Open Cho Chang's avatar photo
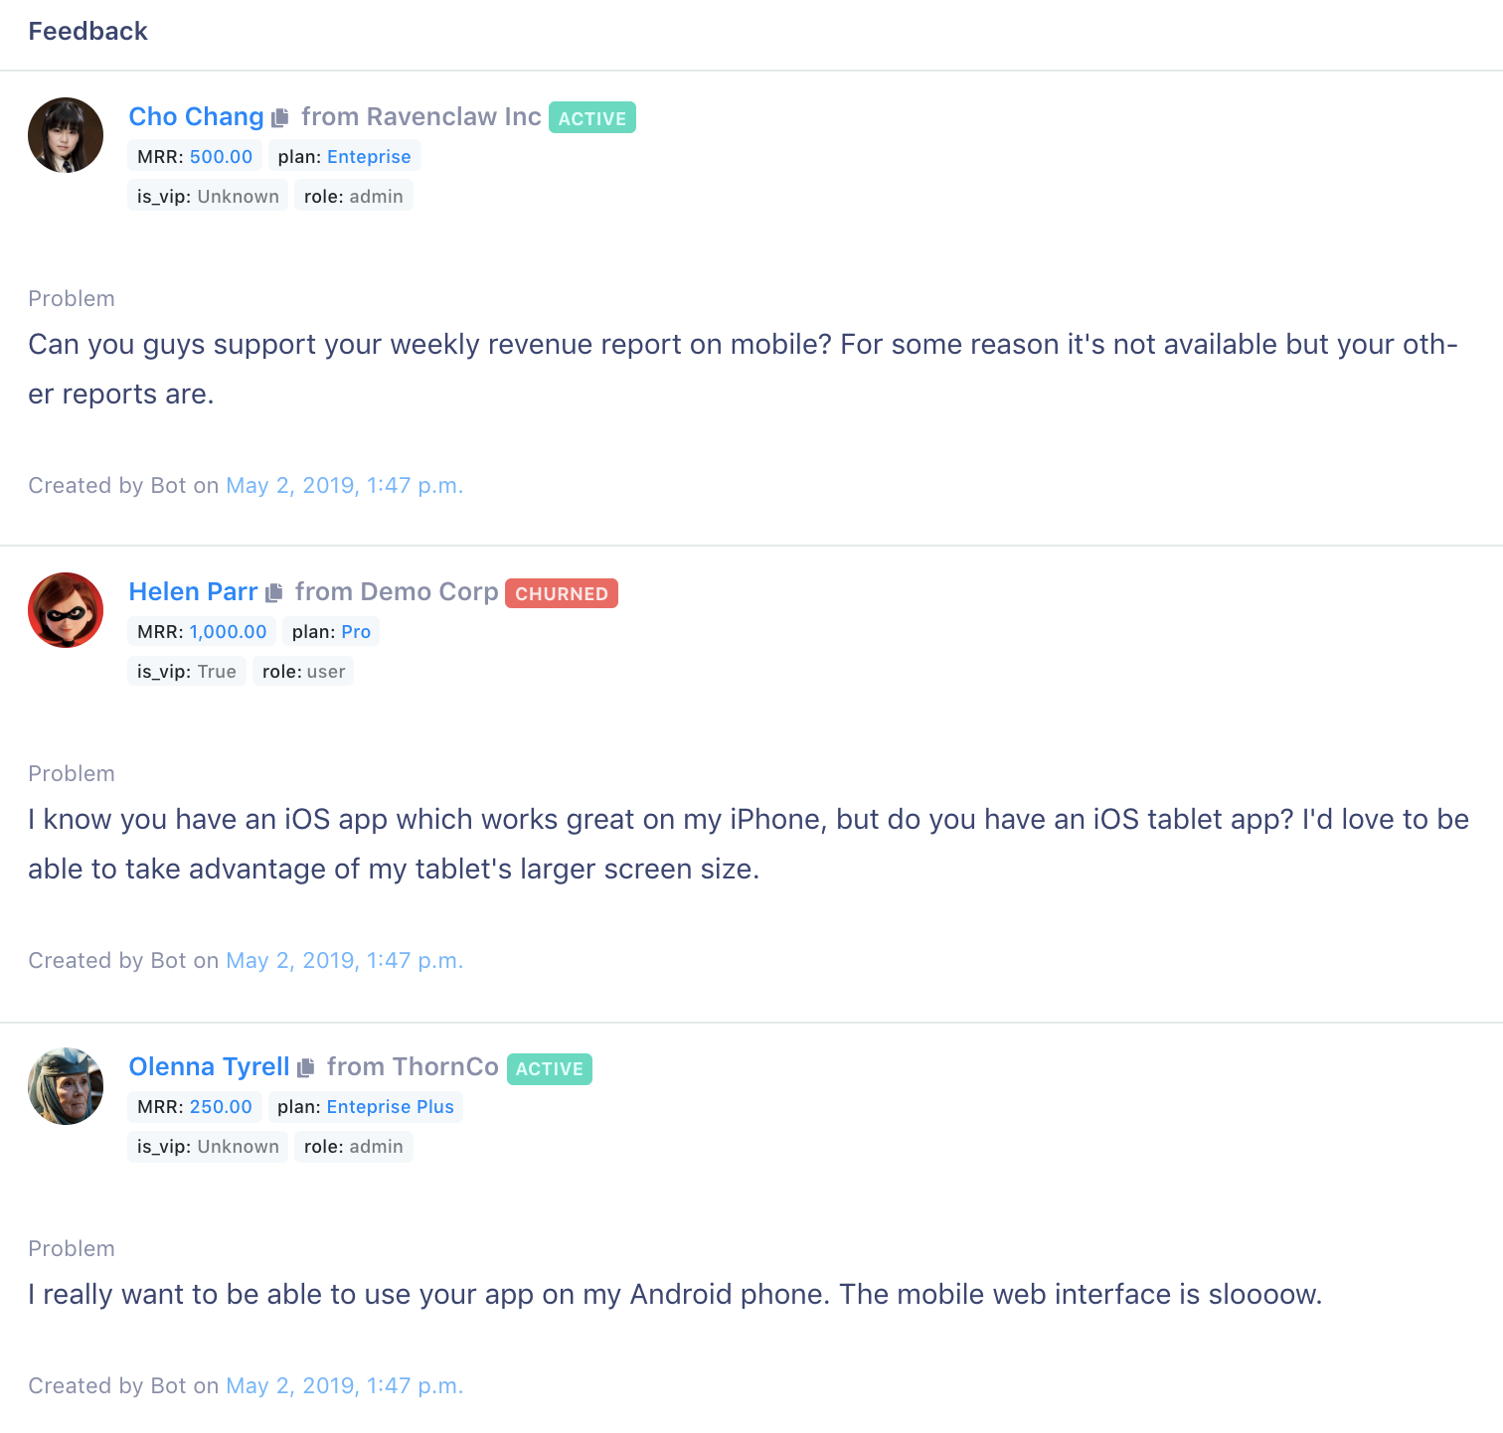The height and width of the screenshot is (1433, 1503). [66, 135]
